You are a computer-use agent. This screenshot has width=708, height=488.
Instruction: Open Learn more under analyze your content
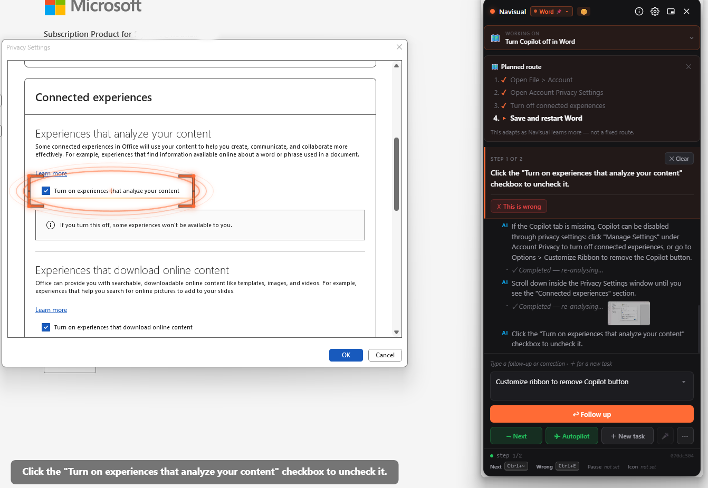tap(51, 173)
